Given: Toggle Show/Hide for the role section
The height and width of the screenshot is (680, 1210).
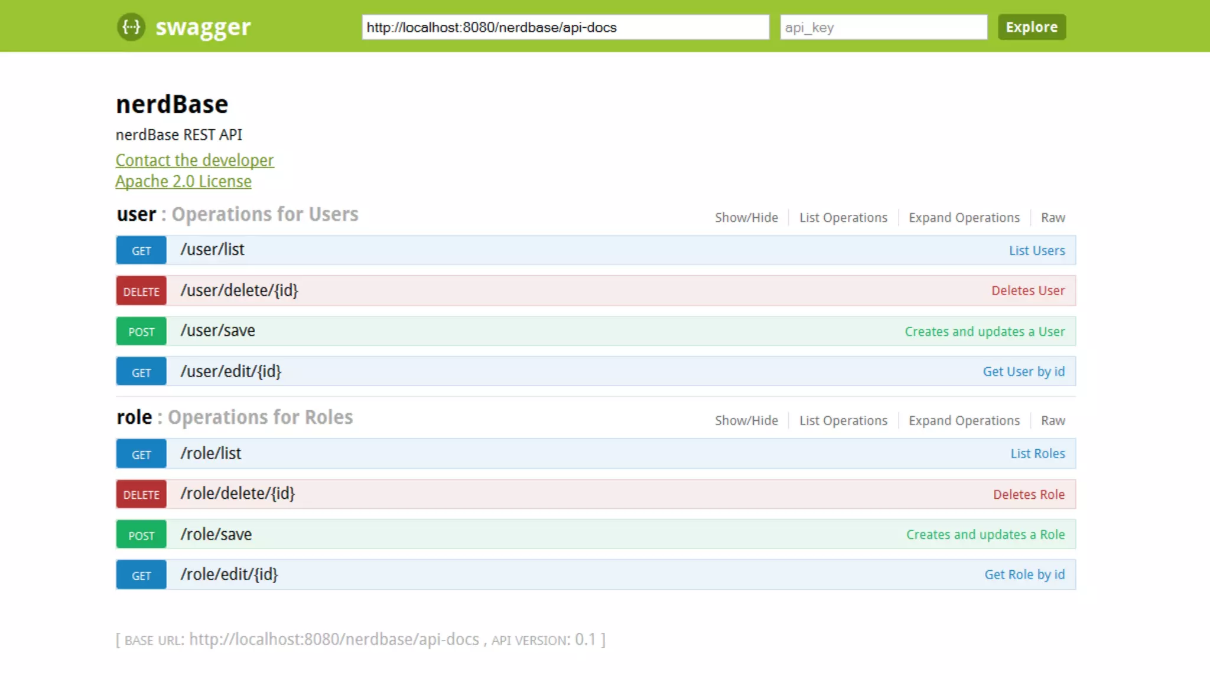Looking at the screenshot, I should click(746, 421).
